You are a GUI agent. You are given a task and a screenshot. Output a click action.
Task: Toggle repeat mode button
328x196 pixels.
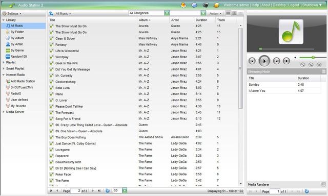click(x=303, y=65)
